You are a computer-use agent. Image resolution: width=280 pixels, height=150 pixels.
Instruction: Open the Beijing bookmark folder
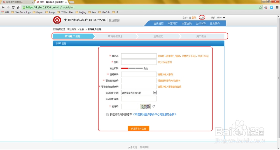click(81, 12)
